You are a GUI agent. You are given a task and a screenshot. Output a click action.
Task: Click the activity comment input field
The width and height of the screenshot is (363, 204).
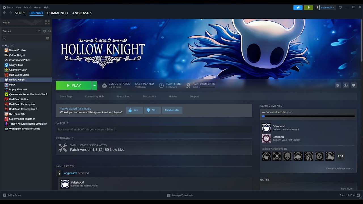point(154,129)
